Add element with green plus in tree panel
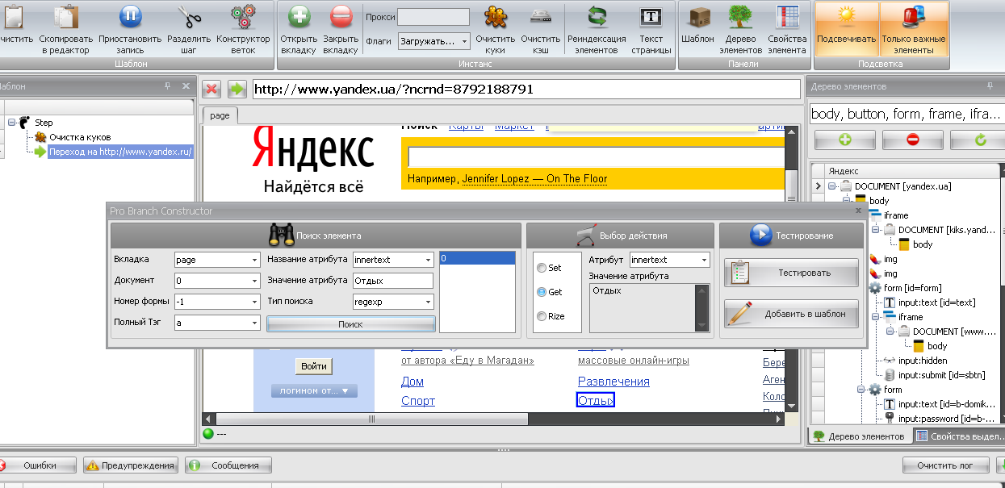 tap(845, 140)
